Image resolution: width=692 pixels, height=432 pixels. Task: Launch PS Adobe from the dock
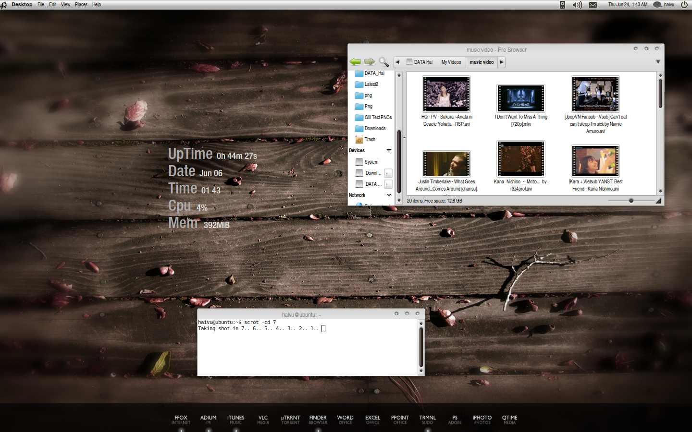(x=455, y=420)
